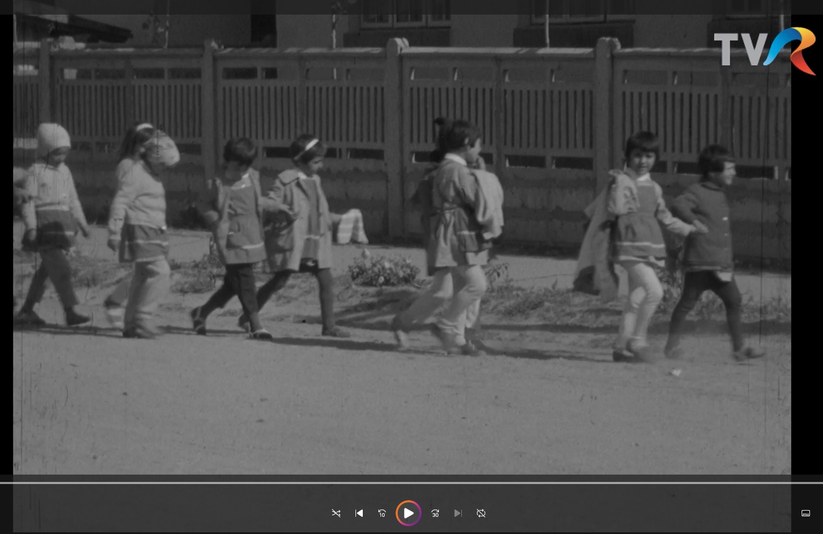823x534 pixels.
Task: Click the top title bar strip
Action: 411,7
